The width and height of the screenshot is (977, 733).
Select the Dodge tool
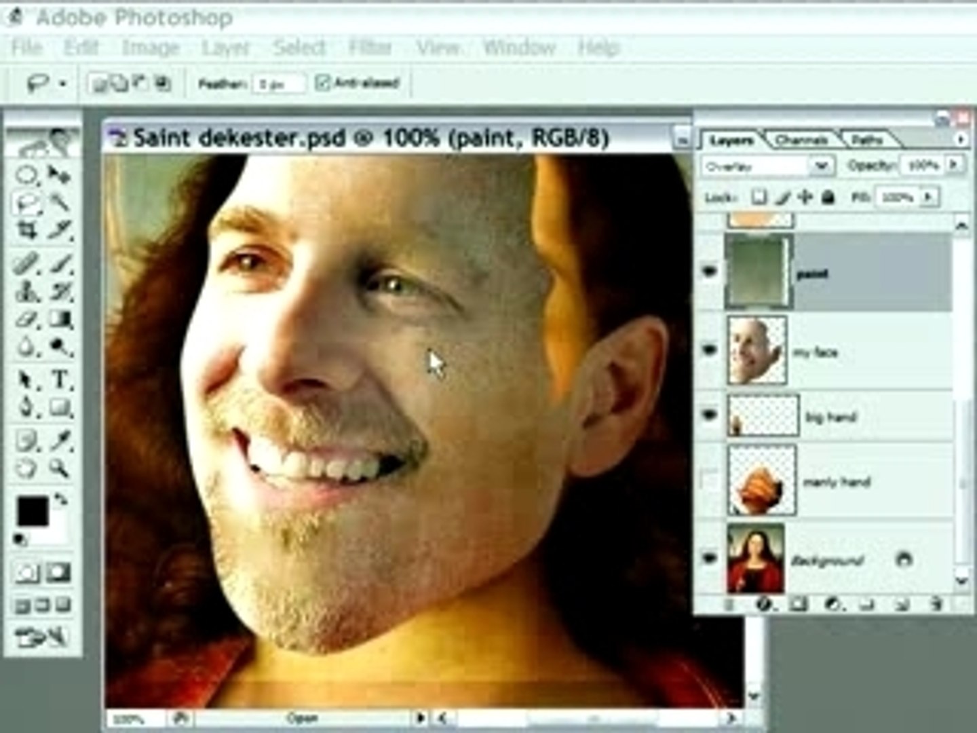(x=60, y=347)
